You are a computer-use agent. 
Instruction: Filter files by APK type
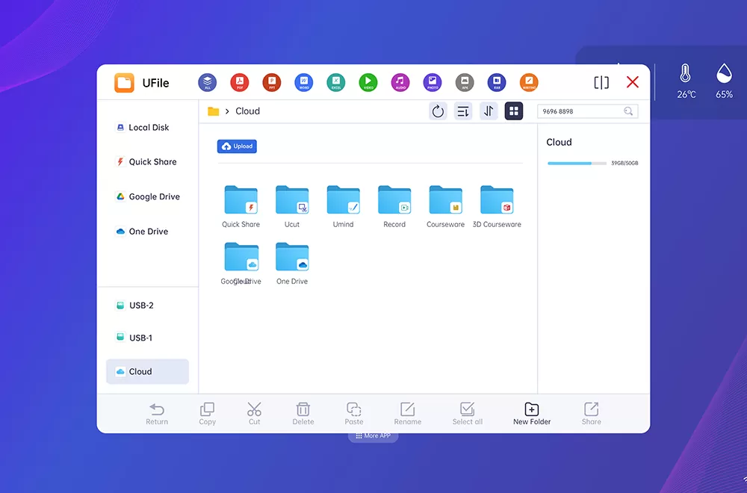click(x=465, y=82)
